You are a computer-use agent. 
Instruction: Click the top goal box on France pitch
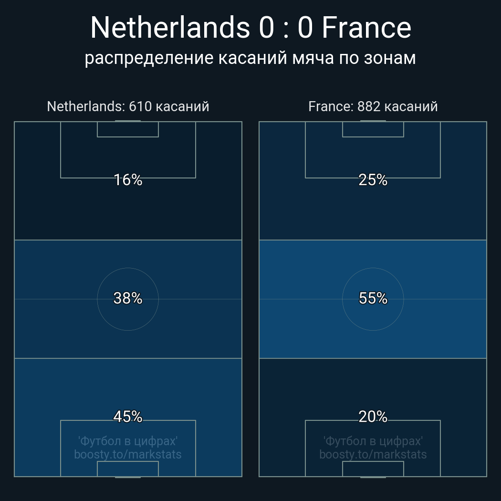(373, 129)
